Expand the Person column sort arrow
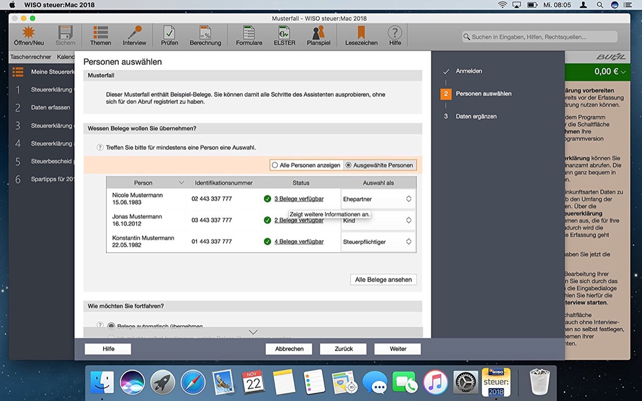 181,183
